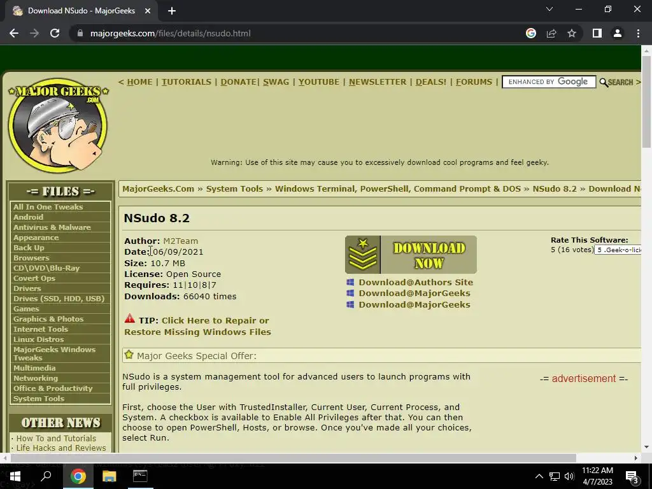Open the SWAG menu link

tap(276, 82)
